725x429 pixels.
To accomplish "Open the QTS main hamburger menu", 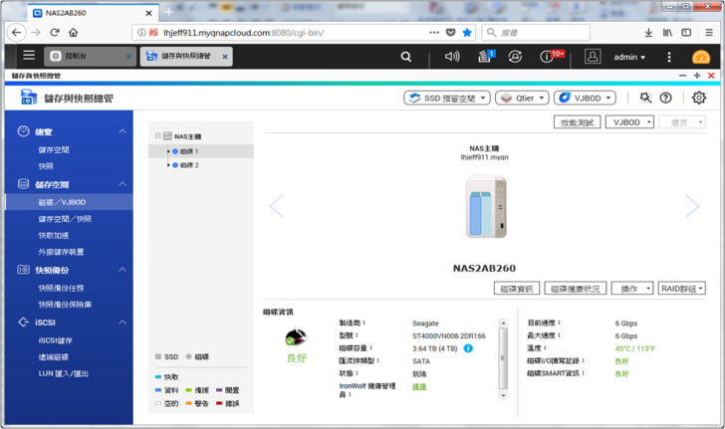I will 29,57.
